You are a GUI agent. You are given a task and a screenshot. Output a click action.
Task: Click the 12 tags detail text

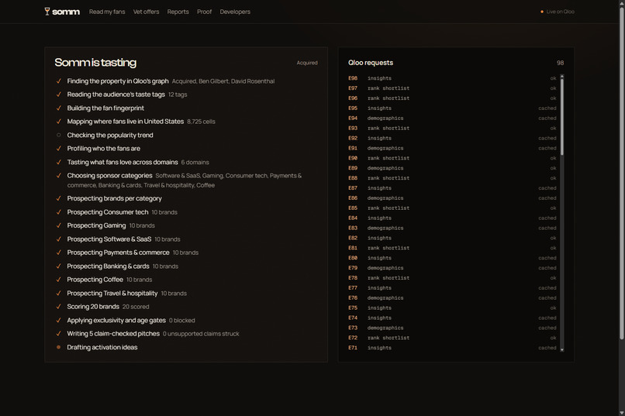(178, 95)
